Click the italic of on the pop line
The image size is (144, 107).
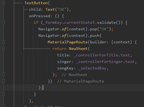tap(64, 29)
